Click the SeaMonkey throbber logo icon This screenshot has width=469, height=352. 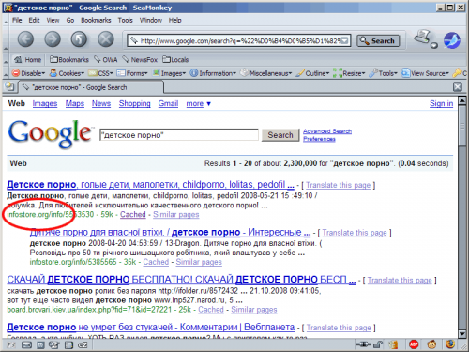452,40
